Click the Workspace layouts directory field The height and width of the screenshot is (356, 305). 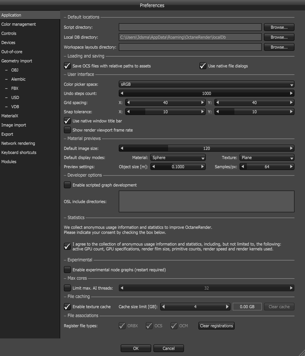point(190,47)
